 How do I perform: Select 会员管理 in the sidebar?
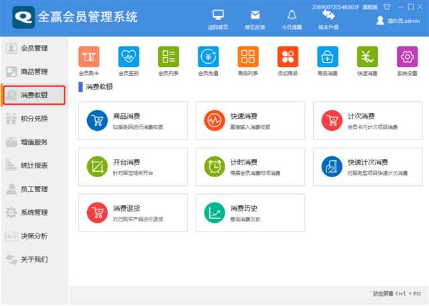click(34, 48)
